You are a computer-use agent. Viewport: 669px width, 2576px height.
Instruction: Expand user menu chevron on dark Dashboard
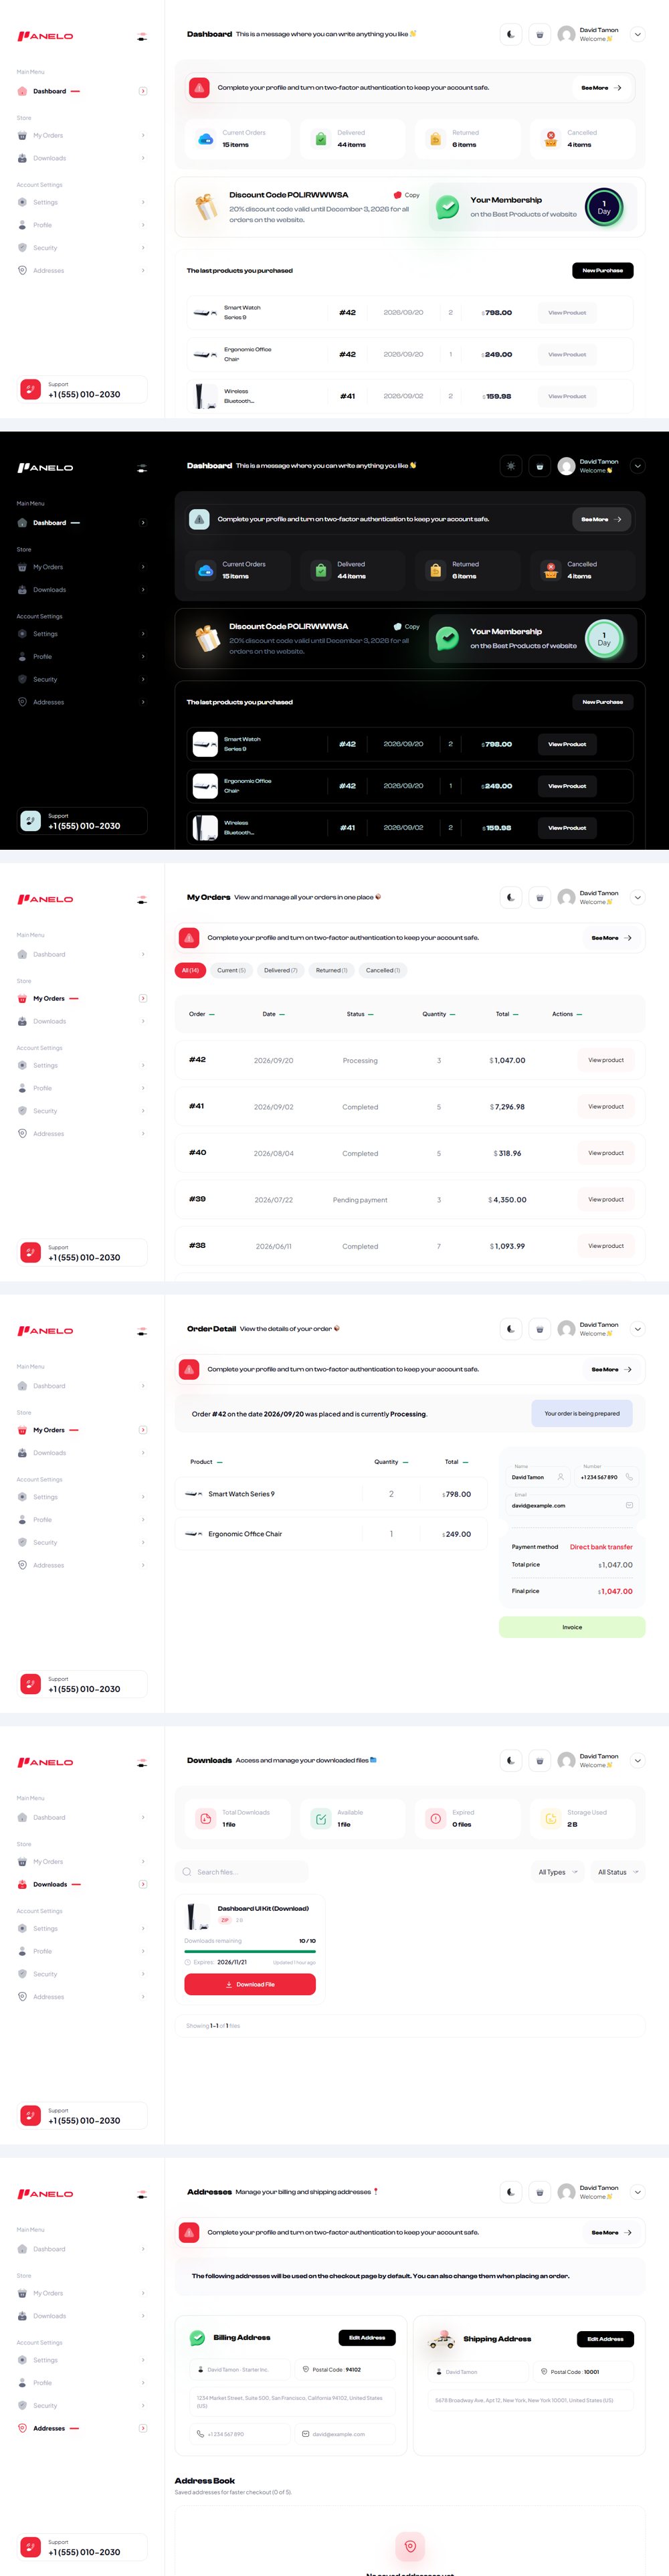(x=638, y=466)
